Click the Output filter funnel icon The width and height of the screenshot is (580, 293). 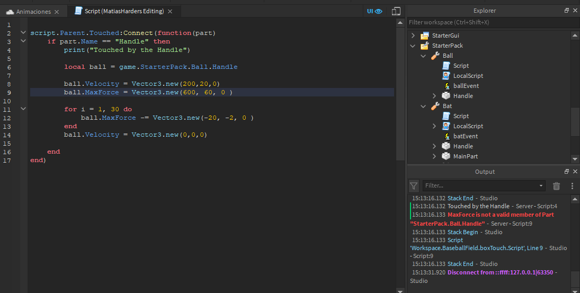pyautogui.click(x=414, y=186)
